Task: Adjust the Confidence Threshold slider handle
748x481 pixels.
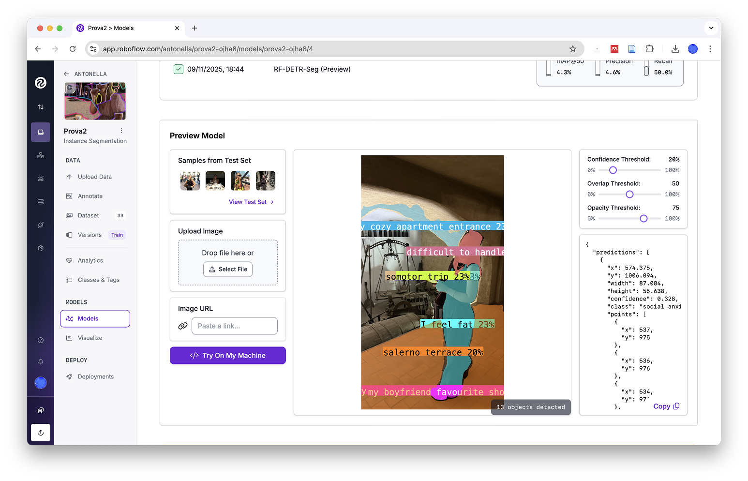Action: click(613, 170)
